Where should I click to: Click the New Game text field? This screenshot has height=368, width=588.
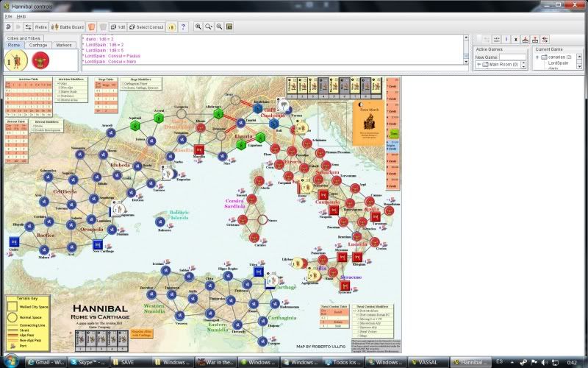(512, 57)
